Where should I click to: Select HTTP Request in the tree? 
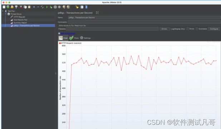19,17
